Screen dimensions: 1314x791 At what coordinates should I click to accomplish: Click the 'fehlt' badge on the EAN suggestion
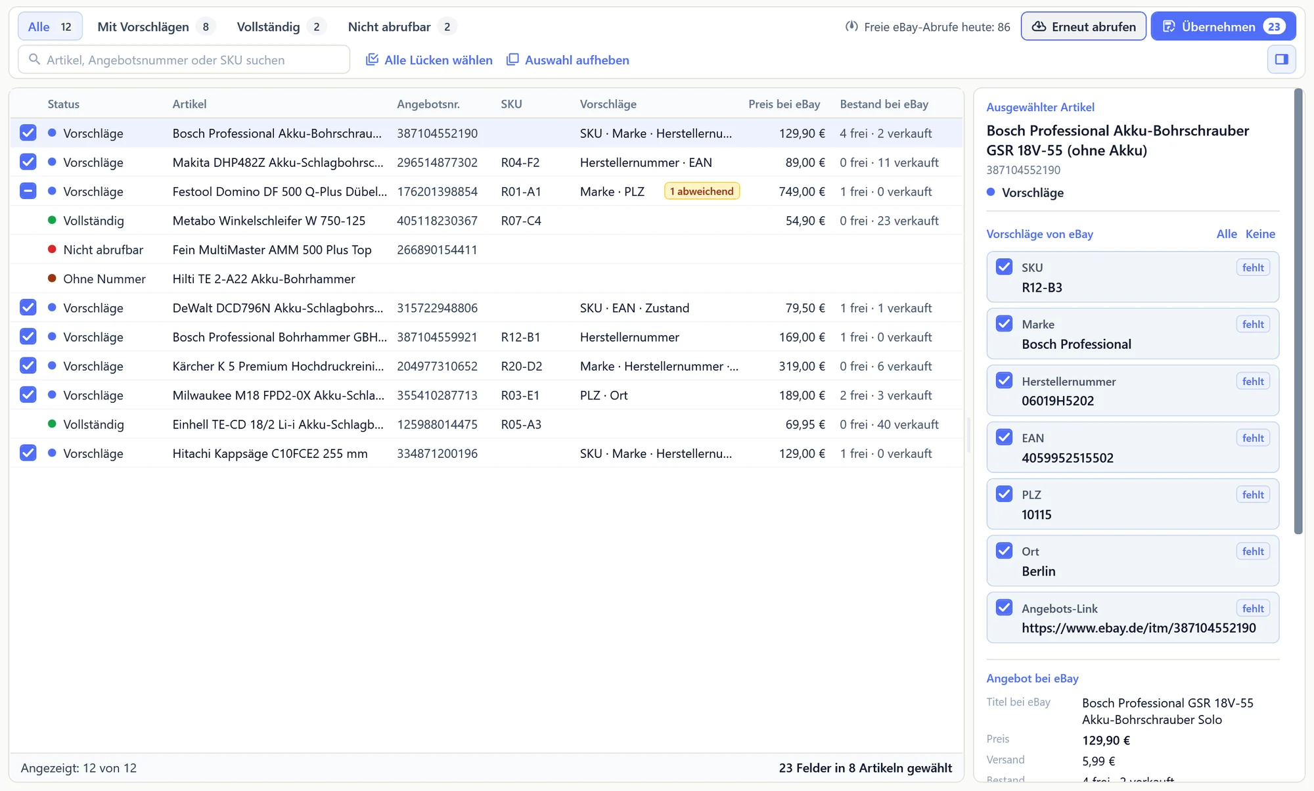[x=1252, y=438]
